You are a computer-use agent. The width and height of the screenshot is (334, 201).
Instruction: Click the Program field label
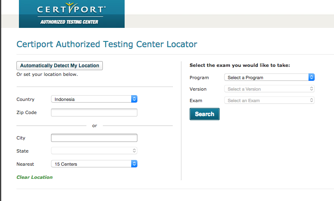click(199, 78)
